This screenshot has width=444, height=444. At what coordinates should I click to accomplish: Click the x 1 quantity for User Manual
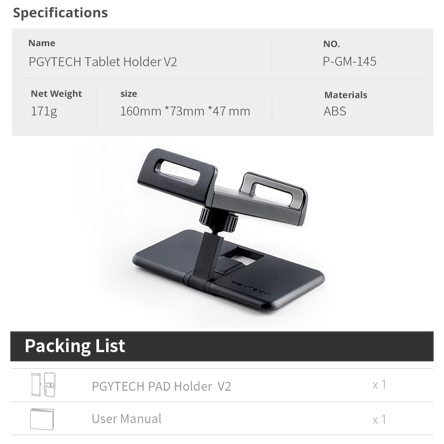tap(379, 420)
